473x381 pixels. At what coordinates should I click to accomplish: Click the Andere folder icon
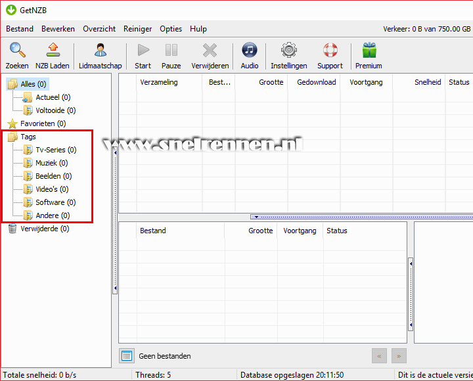click(x=28, y=215)
